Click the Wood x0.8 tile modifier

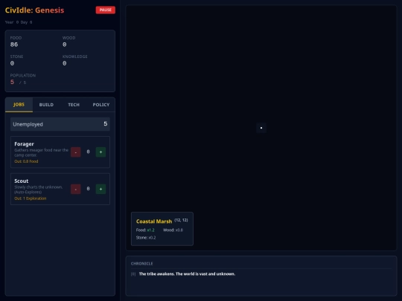(173, 230)
